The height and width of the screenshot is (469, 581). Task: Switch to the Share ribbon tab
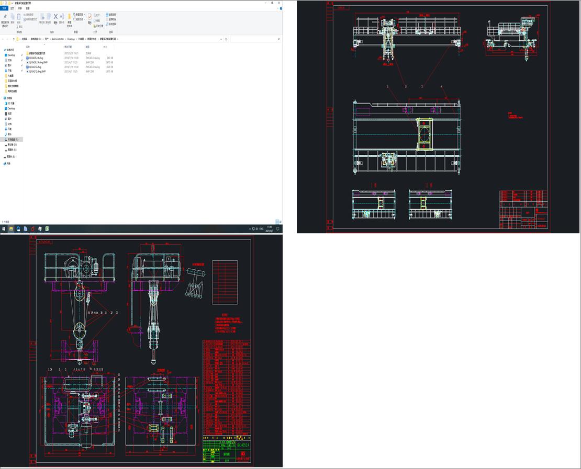pos(20,8)
